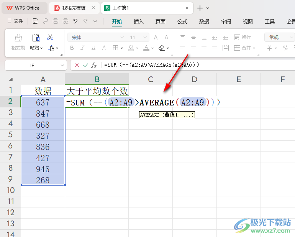Viewport: 295px width, 237px height.
Task: Align text right horizontally
Action: coord(204,48)
